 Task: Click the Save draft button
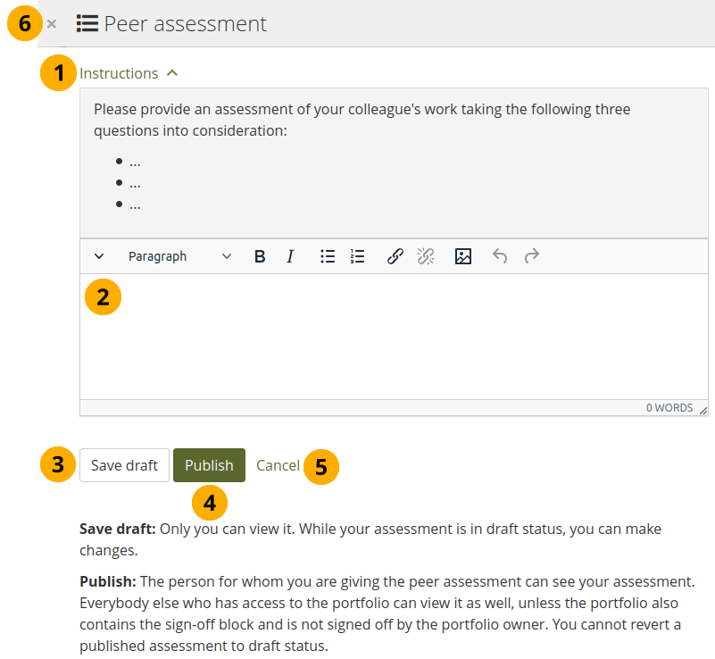[124, 465]
